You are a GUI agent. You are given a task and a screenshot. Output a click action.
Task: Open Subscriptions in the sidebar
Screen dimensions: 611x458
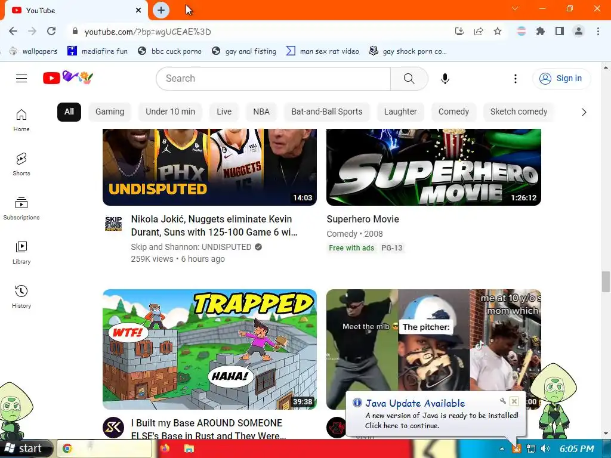[21, 208]
